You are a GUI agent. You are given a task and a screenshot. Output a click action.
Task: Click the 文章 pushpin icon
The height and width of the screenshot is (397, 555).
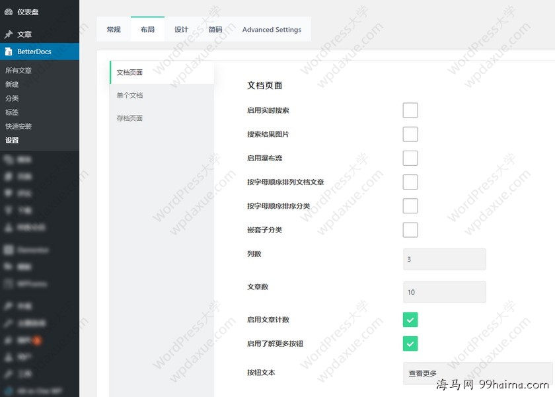coord(9,34)
